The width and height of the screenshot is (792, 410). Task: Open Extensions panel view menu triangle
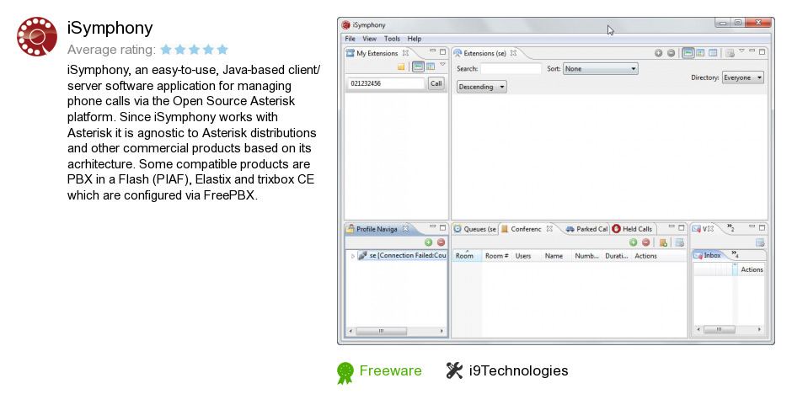[741, 51]
